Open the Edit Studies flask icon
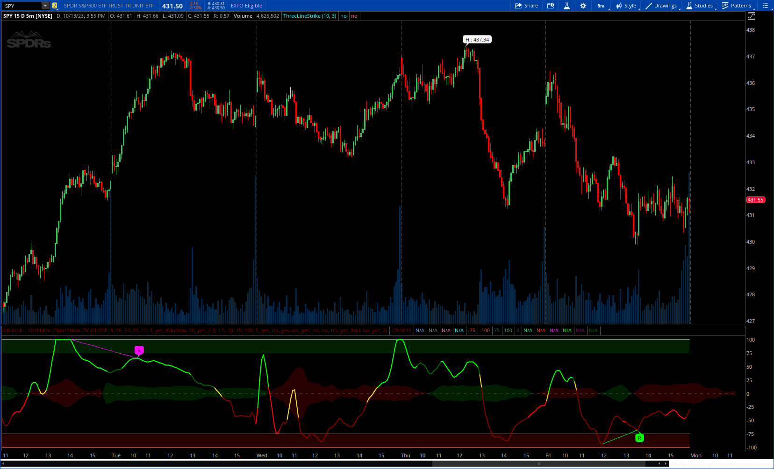Viewport: 774px width, 469px height. point(566,6)
